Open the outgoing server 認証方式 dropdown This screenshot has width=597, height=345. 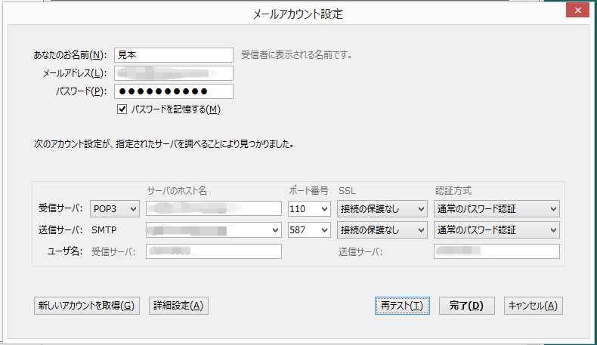click(496, 229)
